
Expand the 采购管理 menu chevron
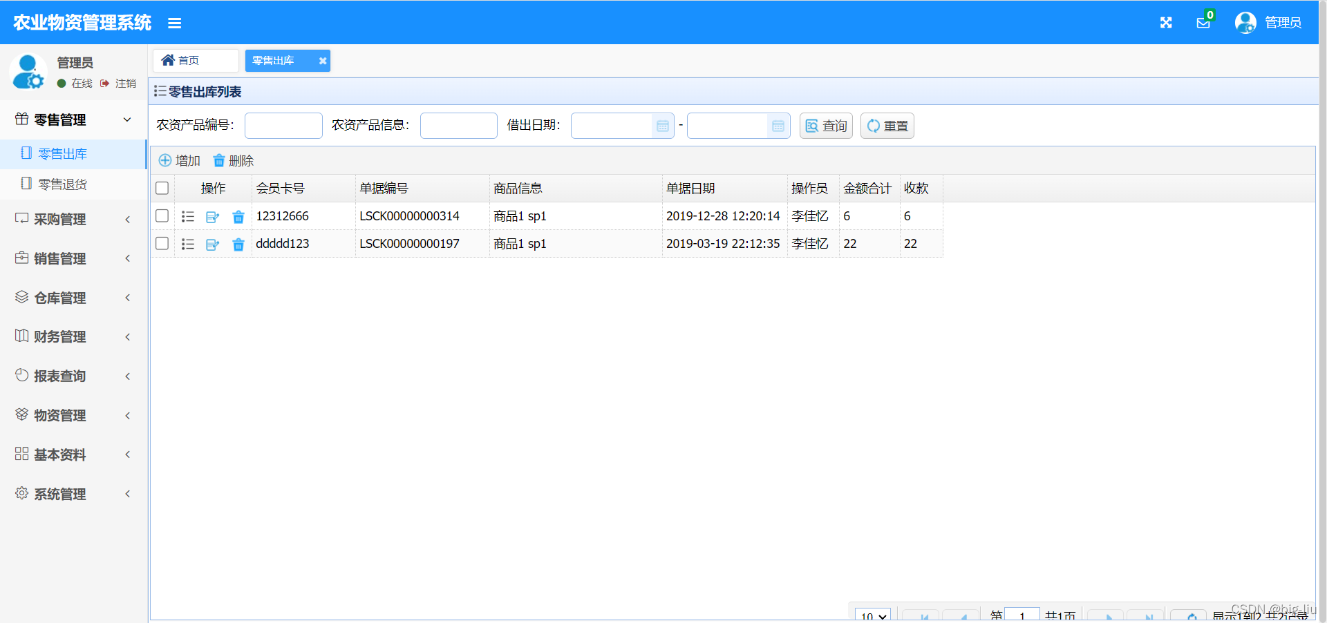tap(127, 220)
